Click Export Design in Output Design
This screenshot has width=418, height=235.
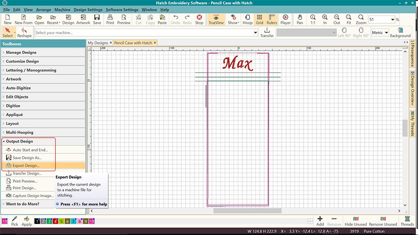(26, 166)
